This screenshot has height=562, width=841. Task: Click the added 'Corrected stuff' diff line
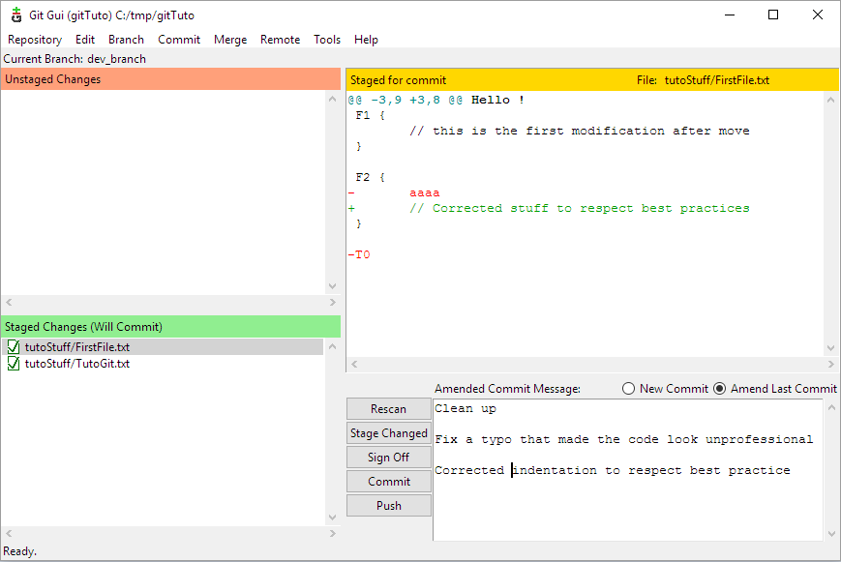coord(549,208)
